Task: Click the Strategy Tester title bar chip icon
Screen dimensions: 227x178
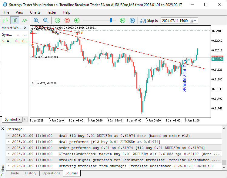Action: click(5, 5)
